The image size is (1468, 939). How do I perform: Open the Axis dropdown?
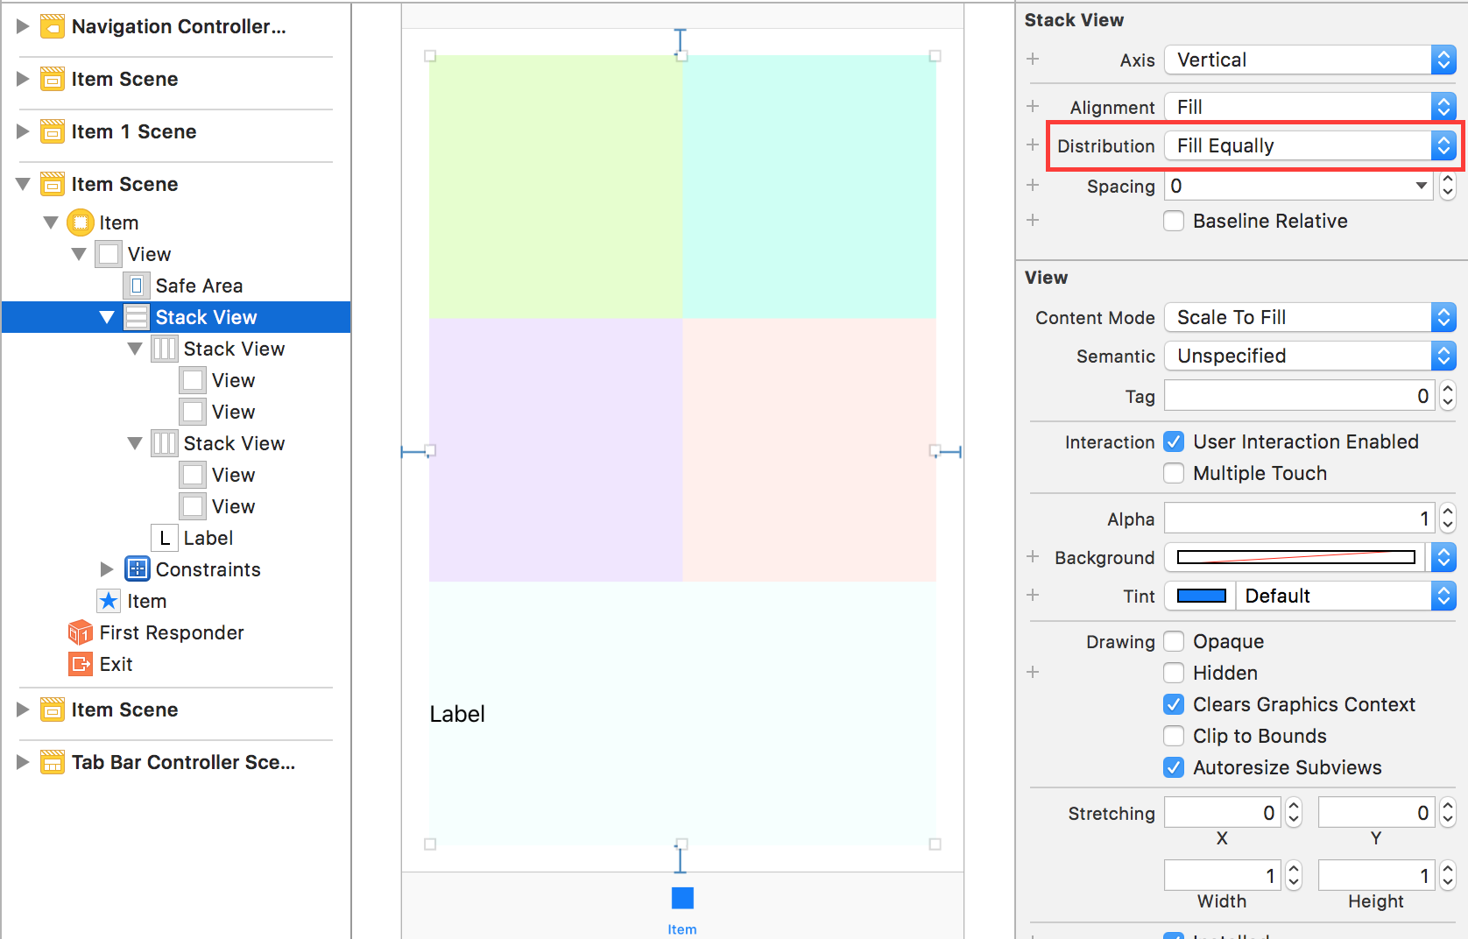coord(1310,60)
